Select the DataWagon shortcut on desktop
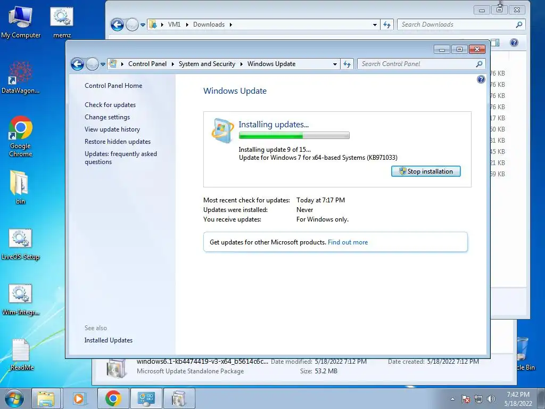The width and height of the screenshot is (545, 409). coord(20,77)
